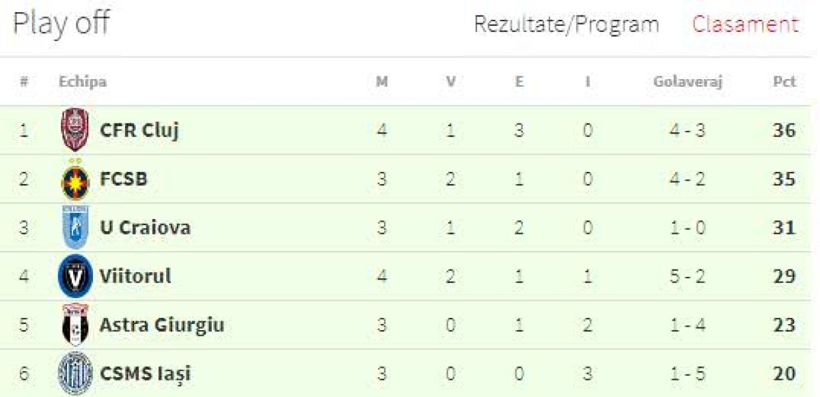Screen dimensions: 820x397
Task: Open the FCSB team name link
Action: click(x=124, y=179)
